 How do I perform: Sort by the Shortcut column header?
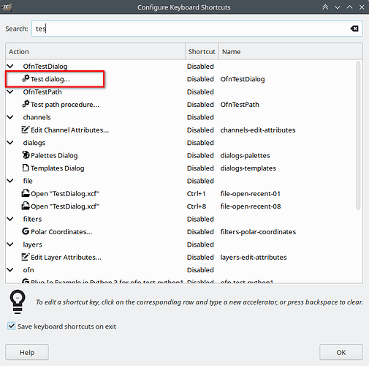(202, 51)
